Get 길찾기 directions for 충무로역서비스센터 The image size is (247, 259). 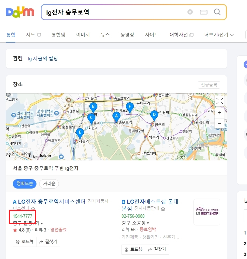[48, 242]
